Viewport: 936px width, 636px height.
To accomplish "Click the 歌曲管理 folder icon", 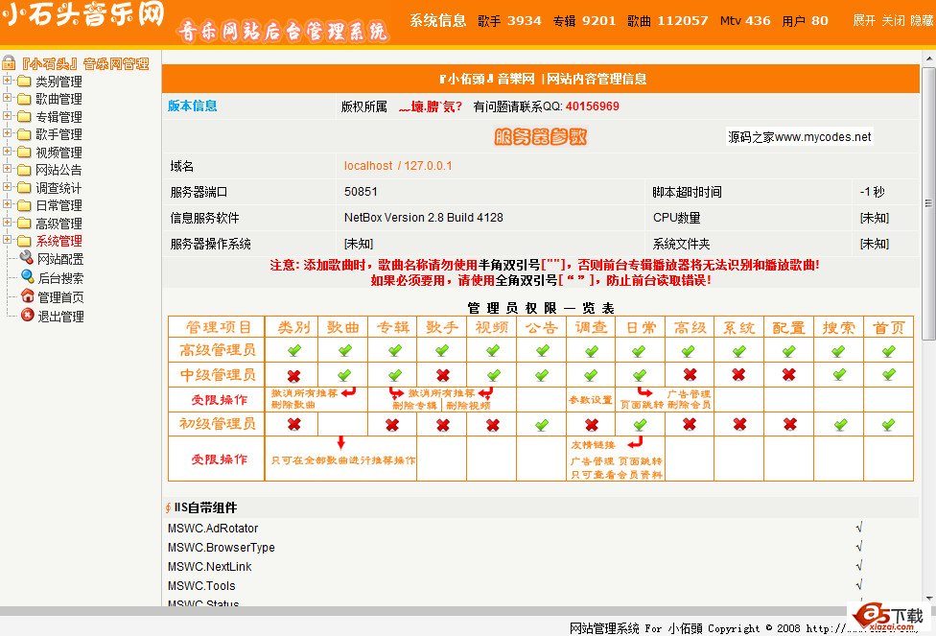I will [x=24, y=99].
